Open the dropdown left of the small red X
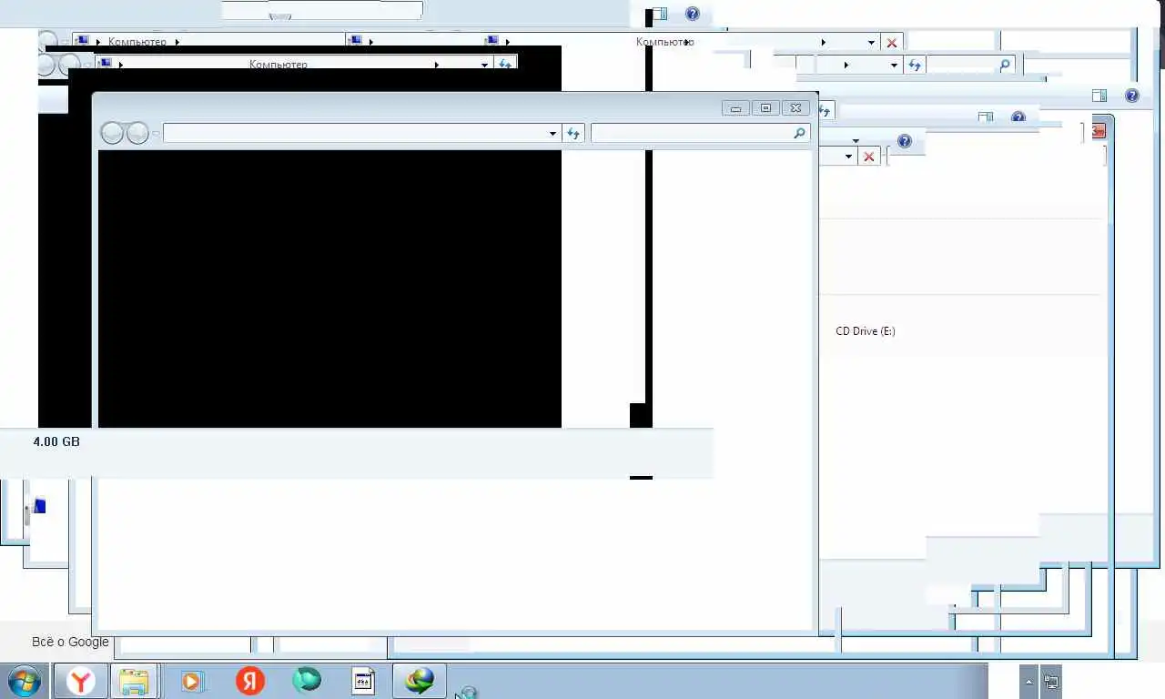The image size is (1165, 699). [849, 157]
